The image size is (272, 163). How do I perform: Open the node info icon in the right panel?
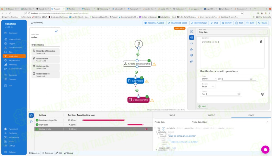191,32
